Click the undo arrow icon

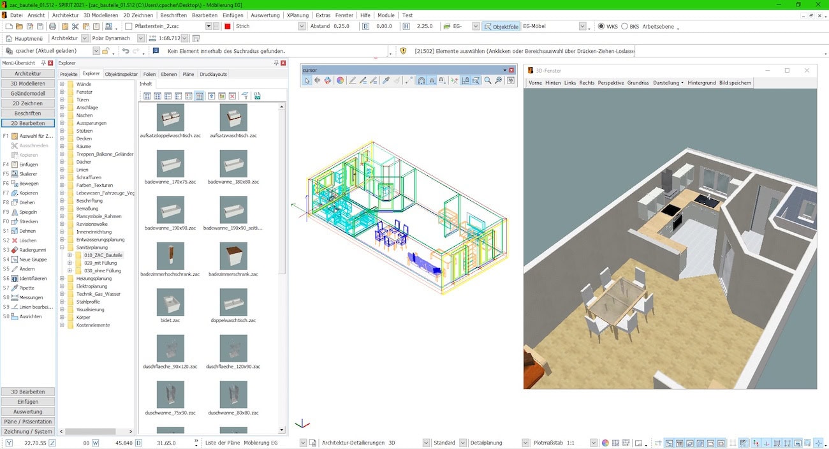[x=126, y=50]
